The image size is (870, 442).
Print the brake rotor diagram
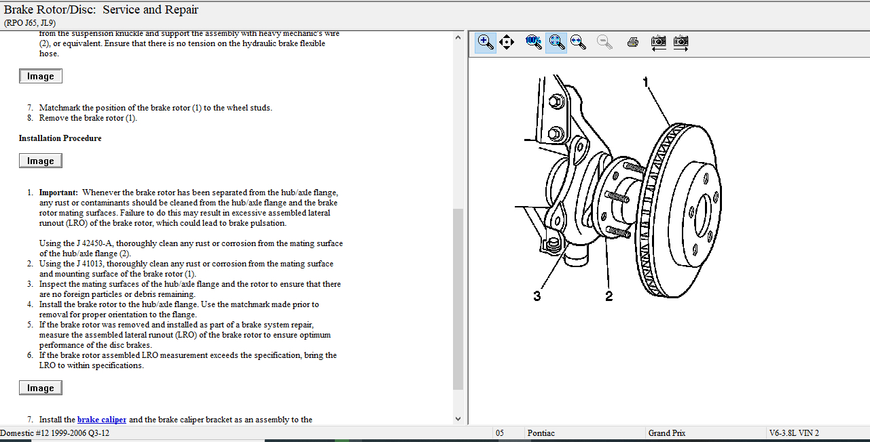pos(633,42)
